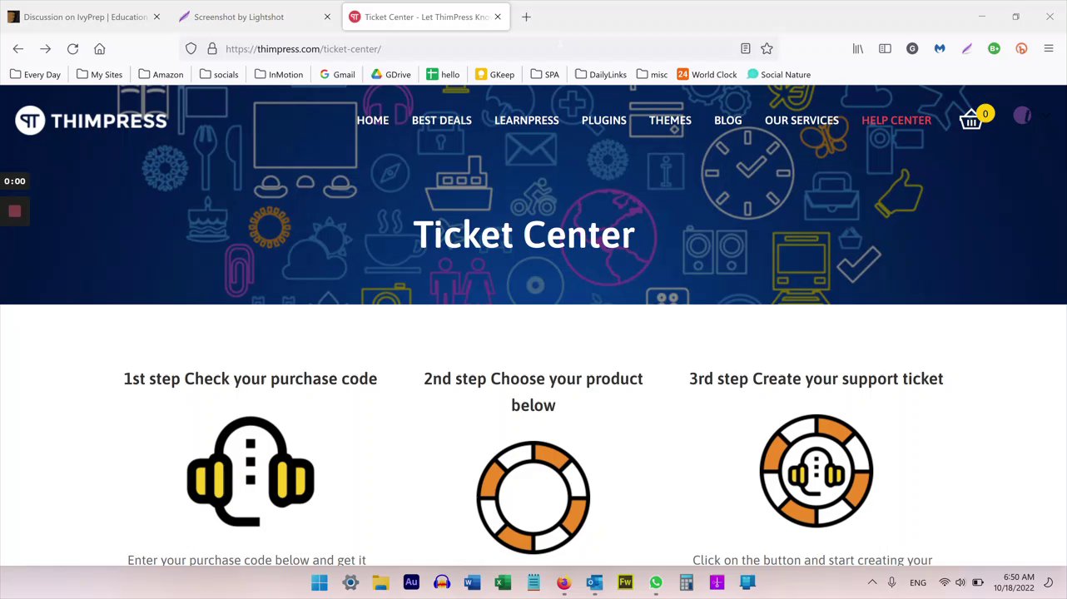This screenshot has width=1067, height=599.
Task: Open the Gmail bookmark
Action: click(x=337, y=75)
